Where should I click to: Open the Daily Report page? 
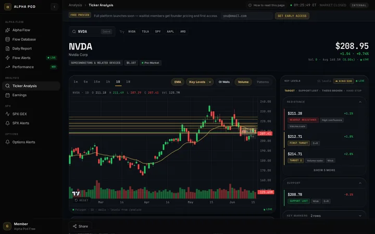(x=31, y=48)
